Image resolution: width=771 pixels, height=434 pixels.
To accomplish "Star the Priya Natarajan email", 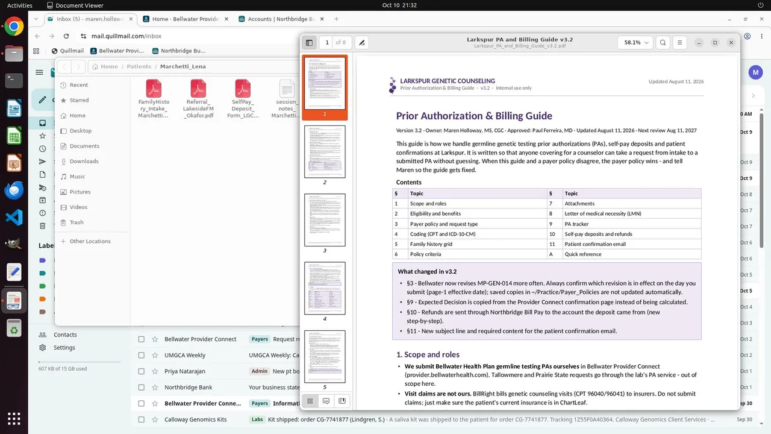I will 155,371.
